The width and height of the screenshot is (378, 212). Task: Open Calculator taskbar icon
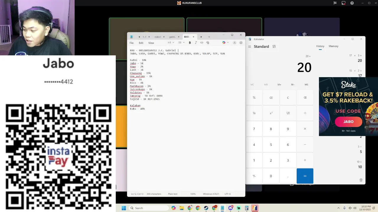pyautogui.click(x=247, y=208)
